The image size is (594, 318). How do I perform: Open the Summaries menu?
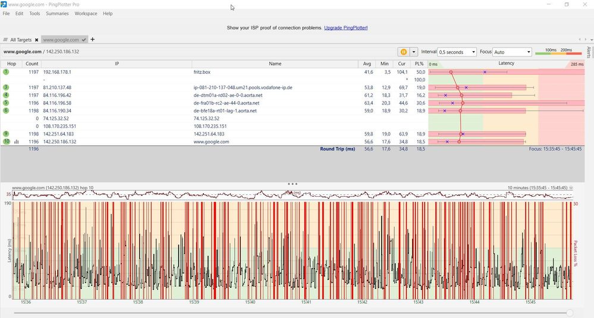(57, 13)
